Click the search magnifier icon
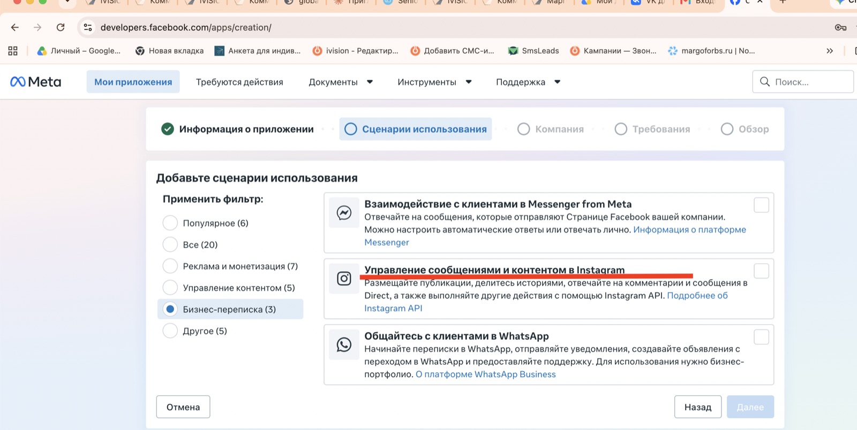This screenshot has height=430, width=857. pyautogui.click(x=765, y=82)
